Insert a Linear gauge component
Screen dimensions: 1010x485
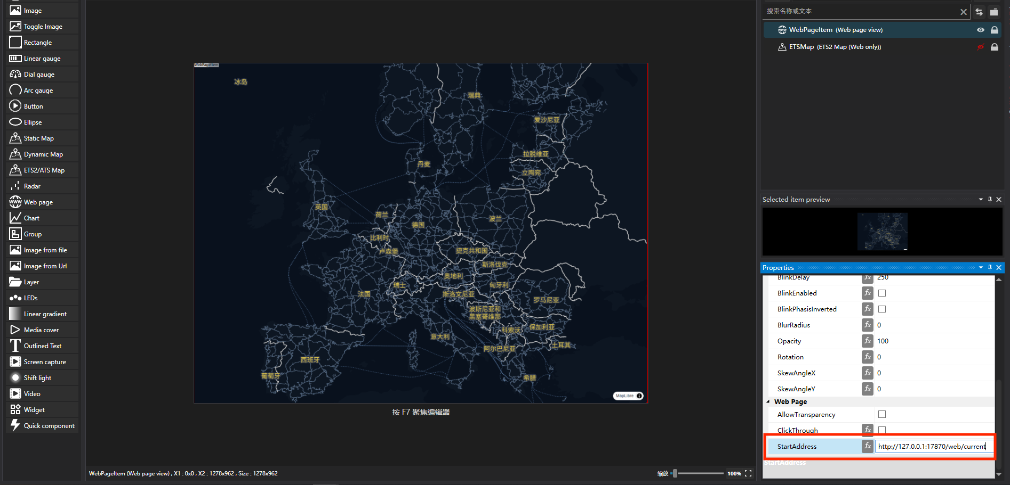43,59
